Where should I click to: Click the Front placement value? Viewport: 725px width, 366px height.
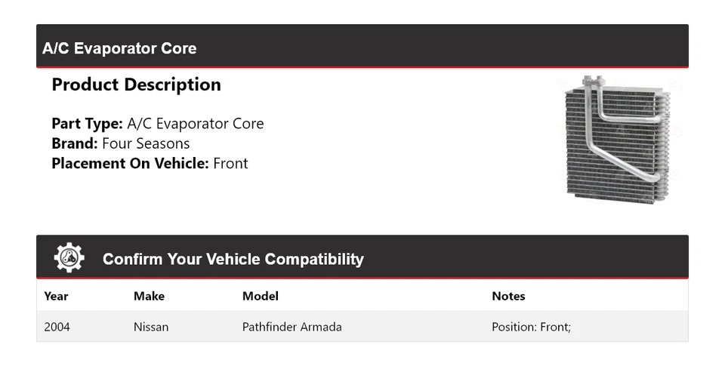(230, 163)
